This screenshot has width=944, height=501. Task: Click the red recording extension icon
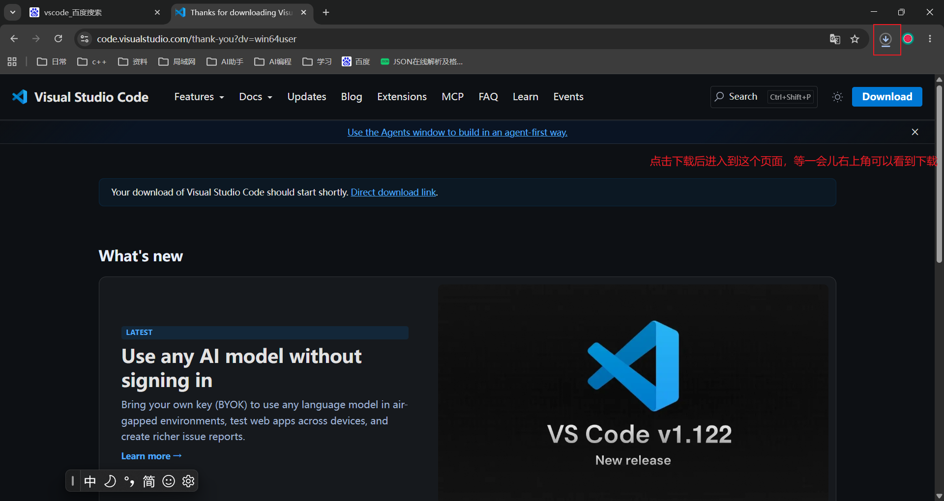coord(908,39)
